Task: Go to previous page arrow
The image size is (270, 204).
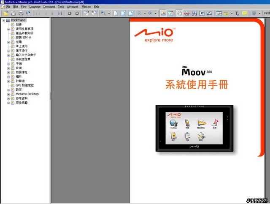Action: [46, 13]
